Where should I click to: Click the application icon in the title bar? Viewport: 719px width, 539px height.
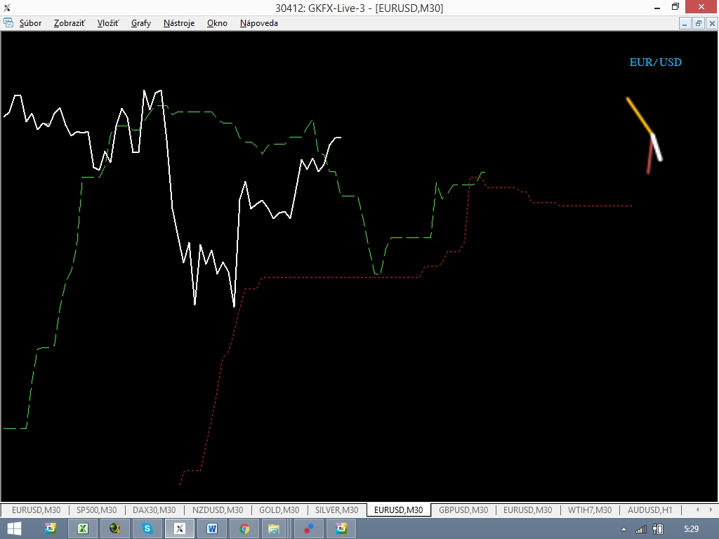point(7,7)
